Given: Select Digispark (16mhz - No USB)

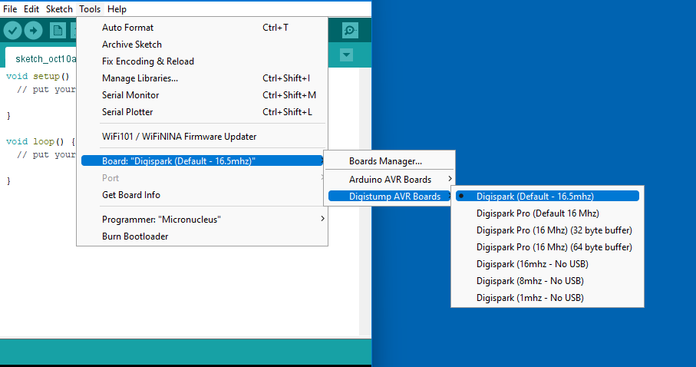Looking at the screenshot, I should pyautogui.click(x=547, y=264).
